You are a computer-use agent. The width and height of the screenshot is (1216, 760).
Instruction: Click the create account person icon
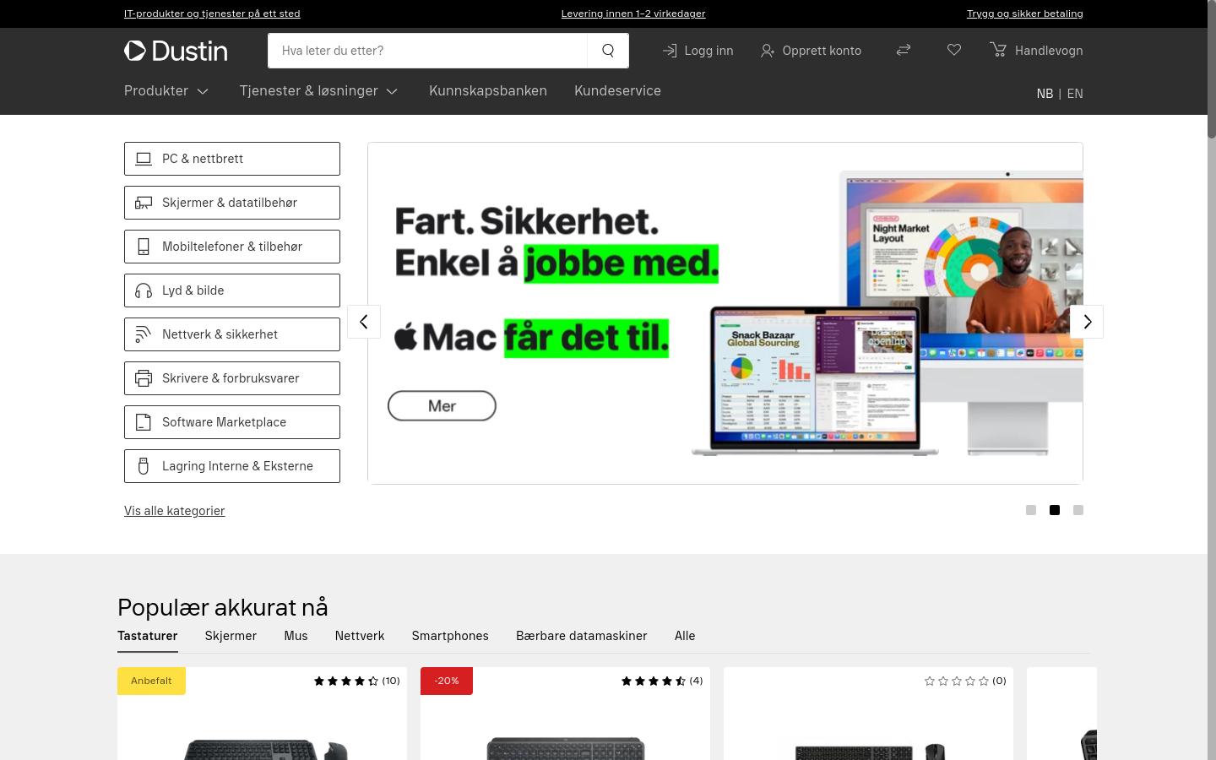pos(767,51)
